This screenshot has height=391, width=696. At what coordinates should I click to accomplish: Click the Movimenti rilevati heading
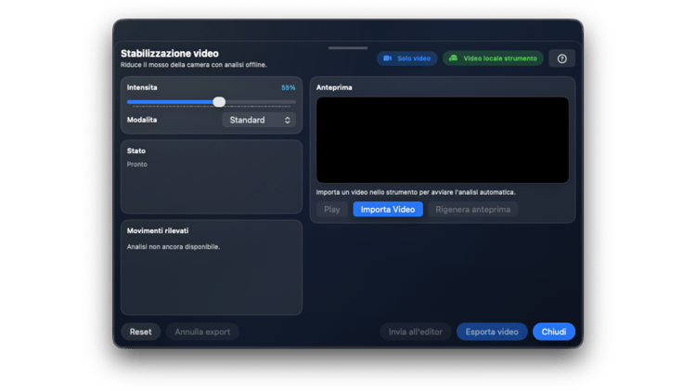pyautogui.click(x=158, y=230)
